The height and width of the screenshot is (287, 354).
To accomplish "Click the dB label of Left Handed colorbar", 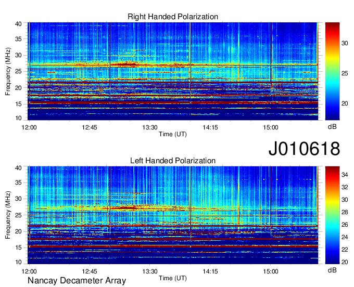I will click(332, 270).
